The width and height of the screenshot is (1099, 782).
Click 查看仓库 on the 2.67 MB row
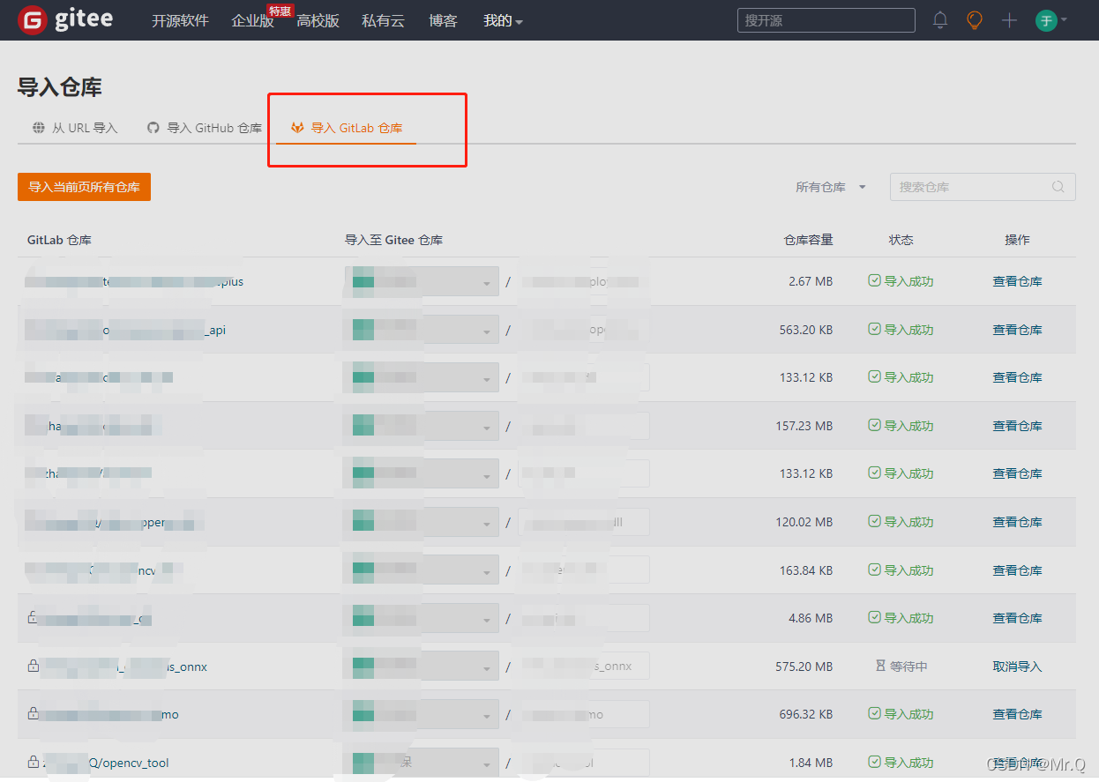(1017, 281)
